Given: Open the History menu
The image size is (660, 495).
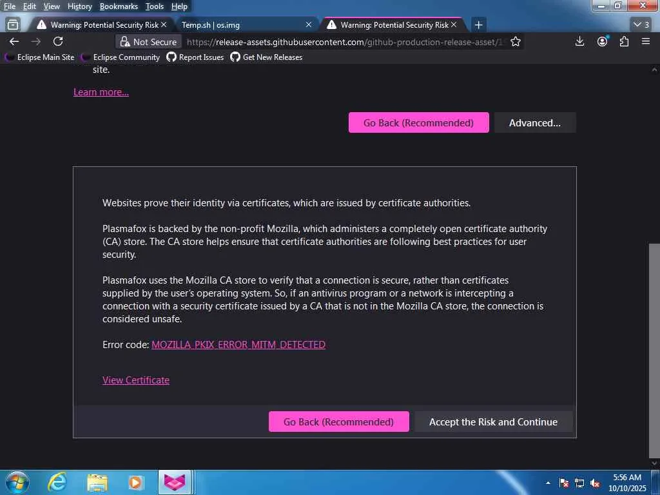Looking at the screenshot, I should tap(79, 6).
